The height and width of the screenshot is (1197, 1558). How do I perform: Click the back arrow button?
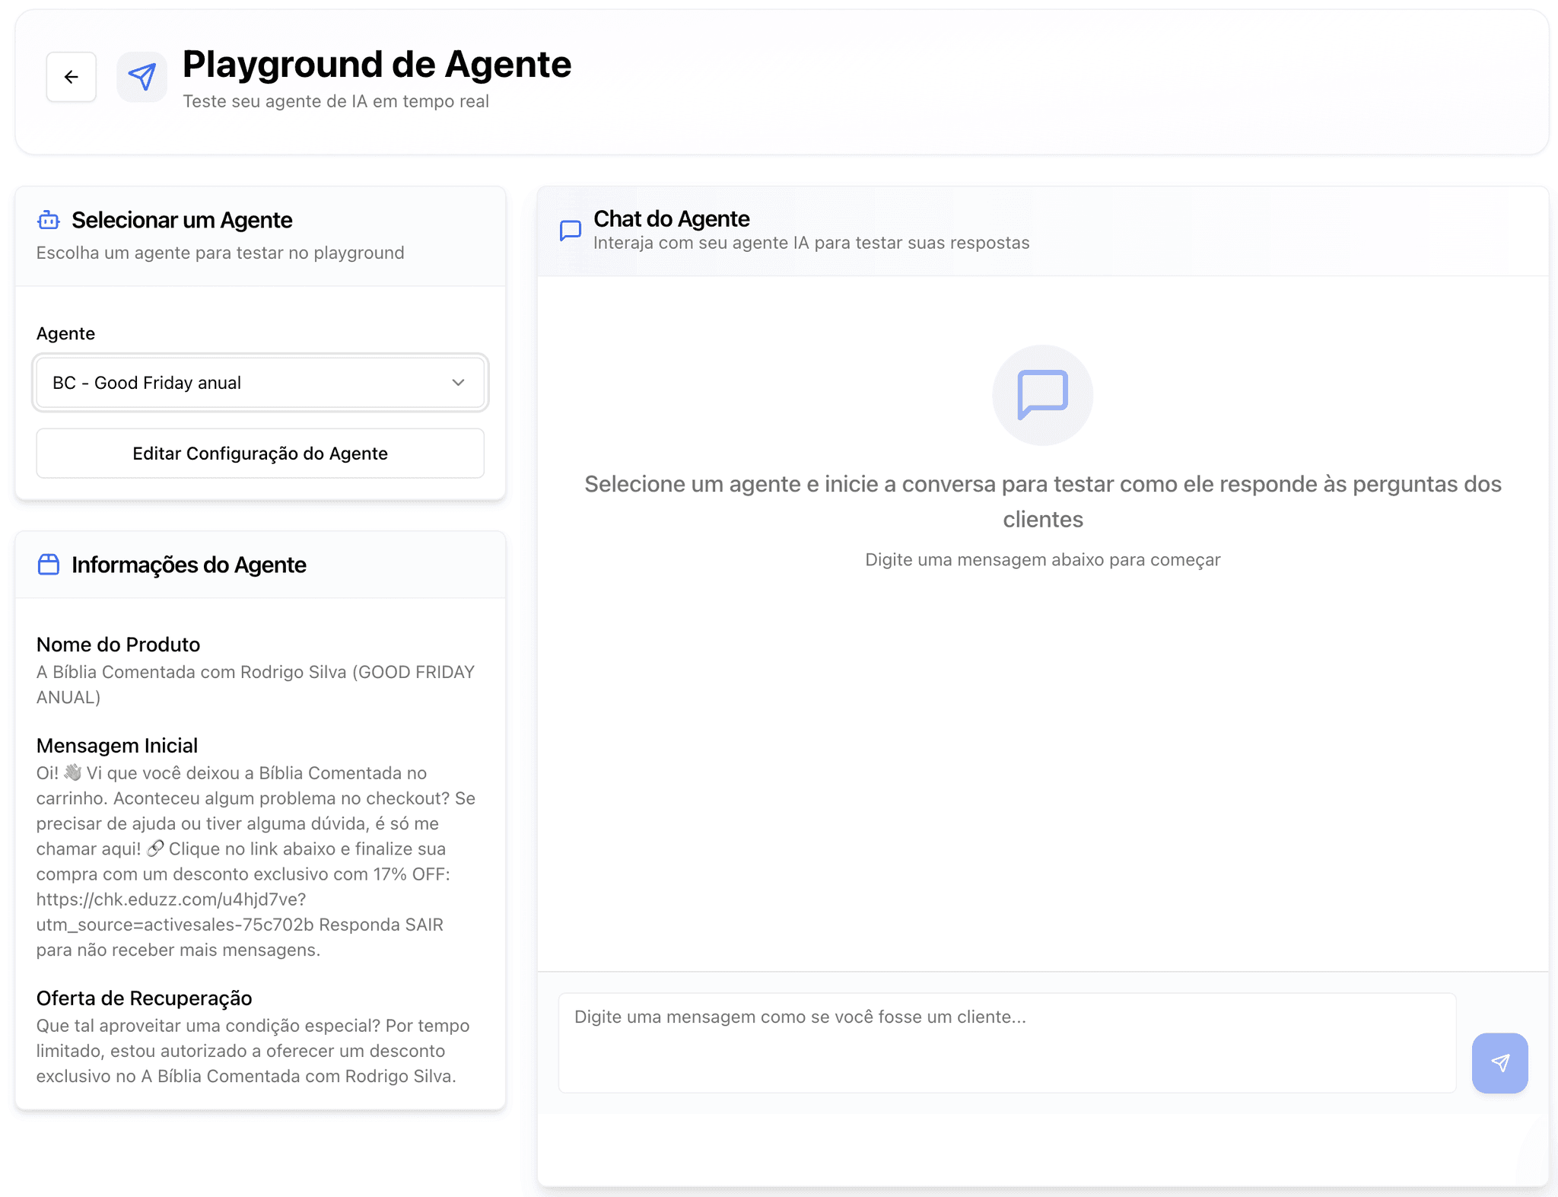point(72,77)
